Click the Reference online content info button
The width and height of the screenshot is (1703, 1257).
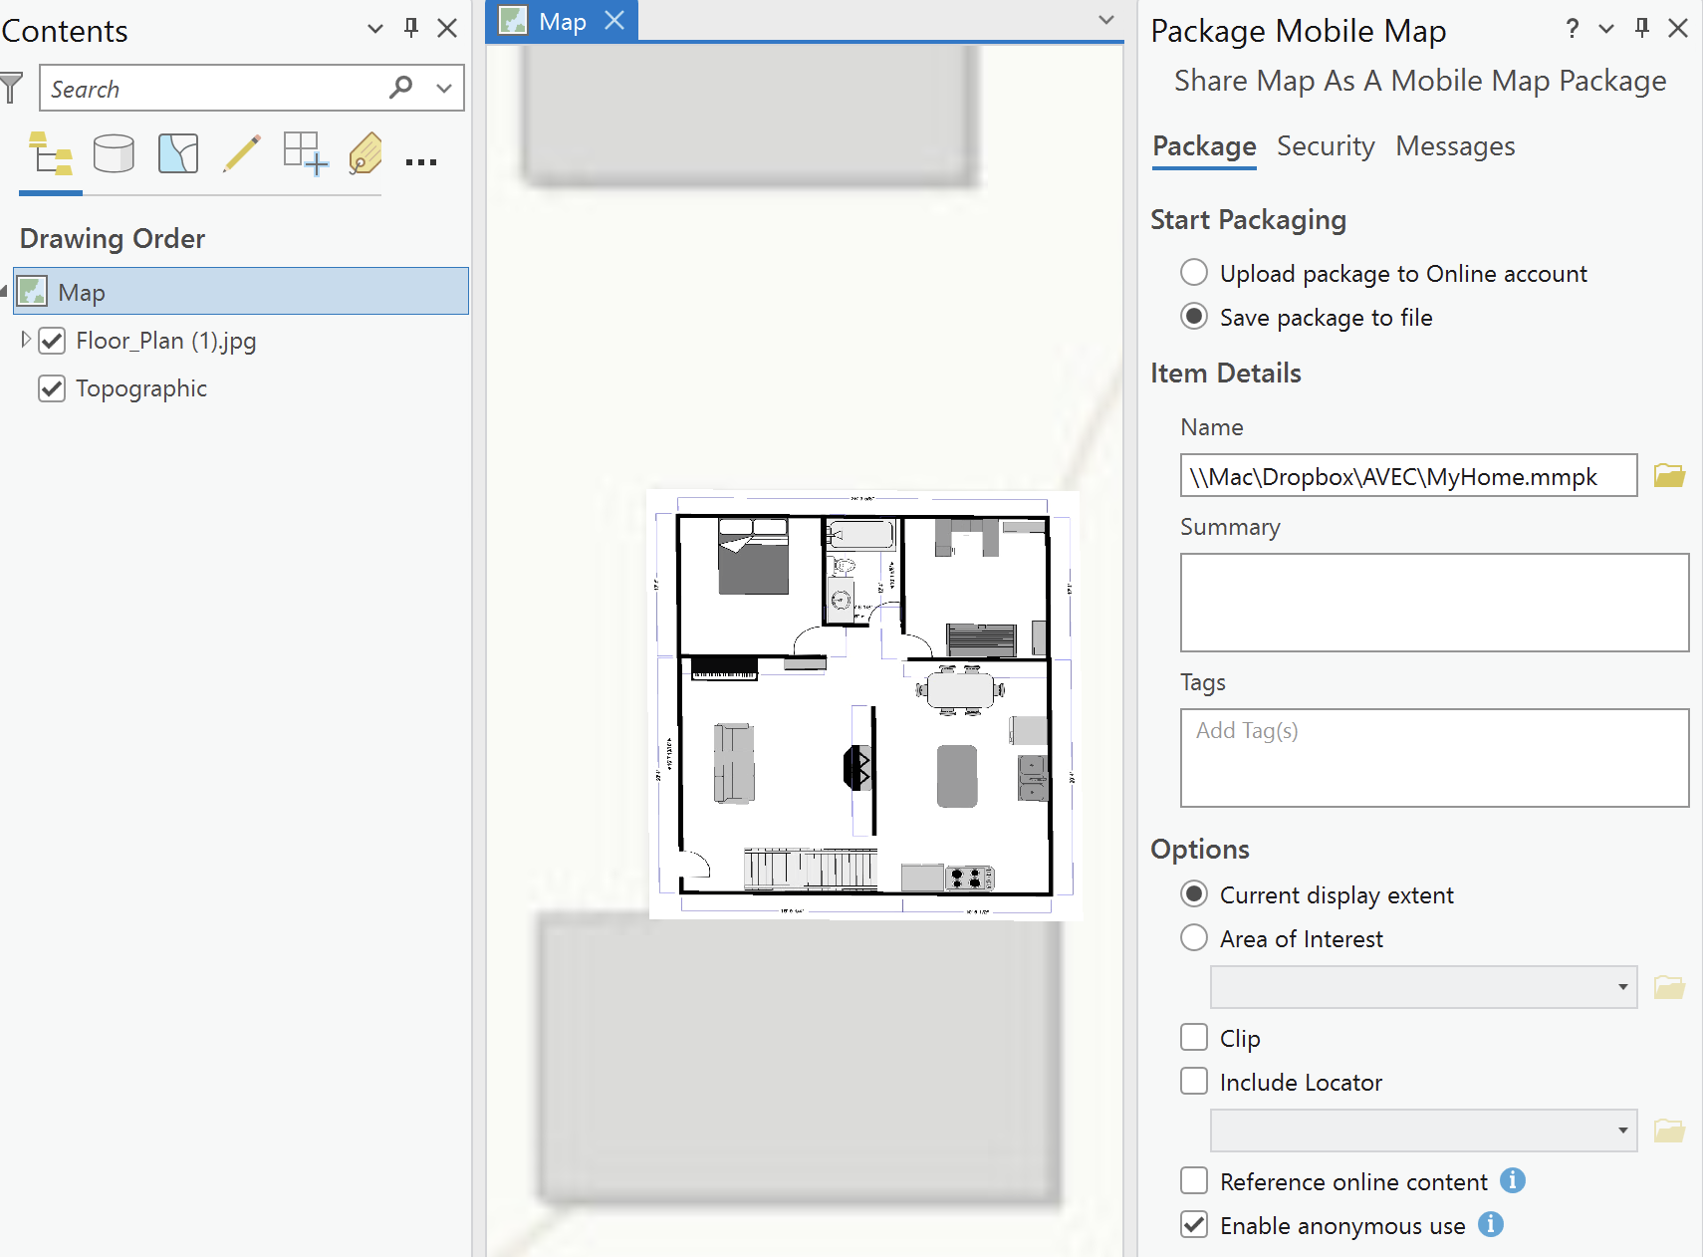(x=1513, y=1180)
